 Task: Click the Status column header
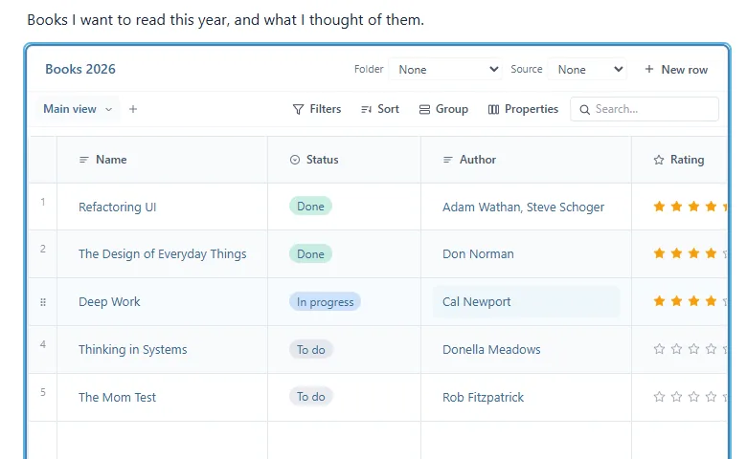coord(344,160)
